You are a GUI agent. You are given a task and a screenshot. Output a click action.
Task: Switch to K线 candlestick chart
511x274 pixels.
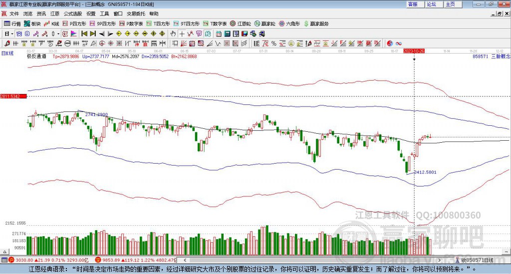point(51,24)
